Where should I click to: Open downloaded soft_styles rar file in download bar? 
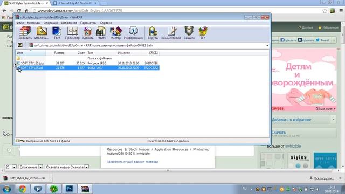pyautogui.click(x=25, y=178)
